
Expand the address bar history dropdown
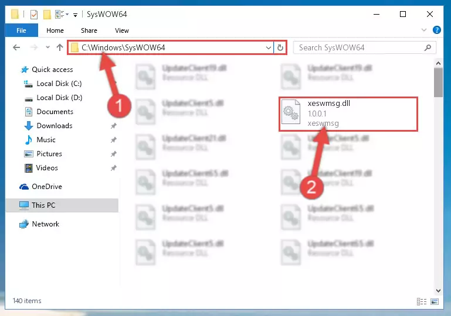coord(269,47)
